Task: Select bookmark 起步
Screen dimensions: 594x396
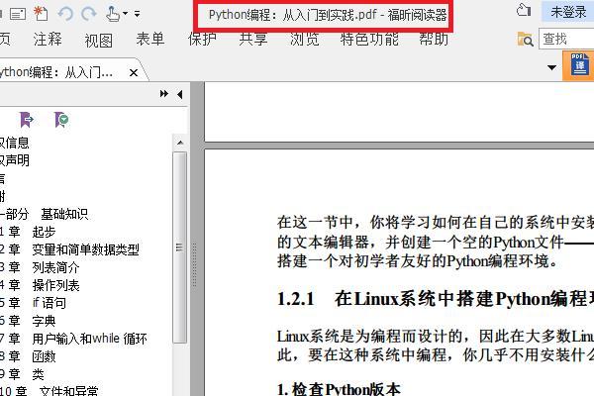Action: click(44, 232)
